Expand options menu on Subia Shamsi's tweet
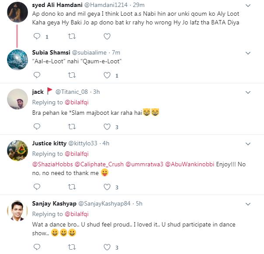 [248, 53]
